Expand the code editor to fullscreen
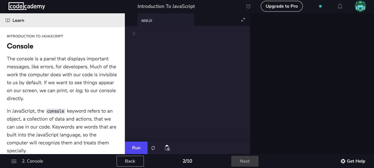Screen dimensions: 374x168 [243, 20]
